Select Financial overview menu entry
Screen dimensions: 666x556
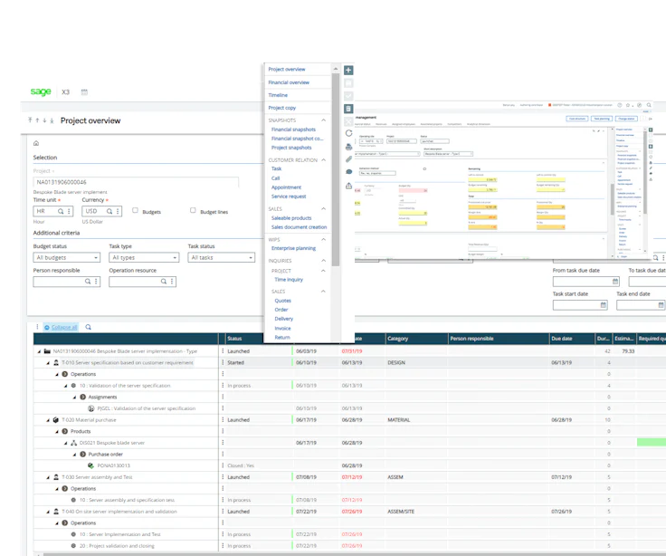point(289,82)
